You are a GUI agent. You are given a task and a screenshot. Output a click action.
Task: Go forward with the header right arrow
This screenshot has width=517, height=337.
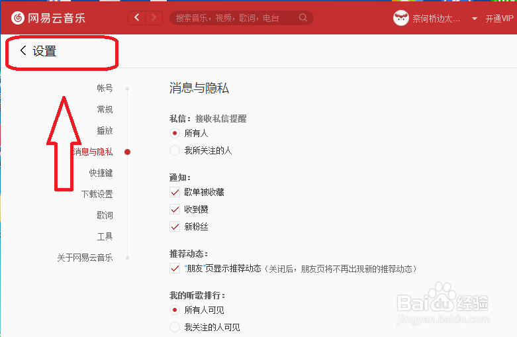[154, 17]
